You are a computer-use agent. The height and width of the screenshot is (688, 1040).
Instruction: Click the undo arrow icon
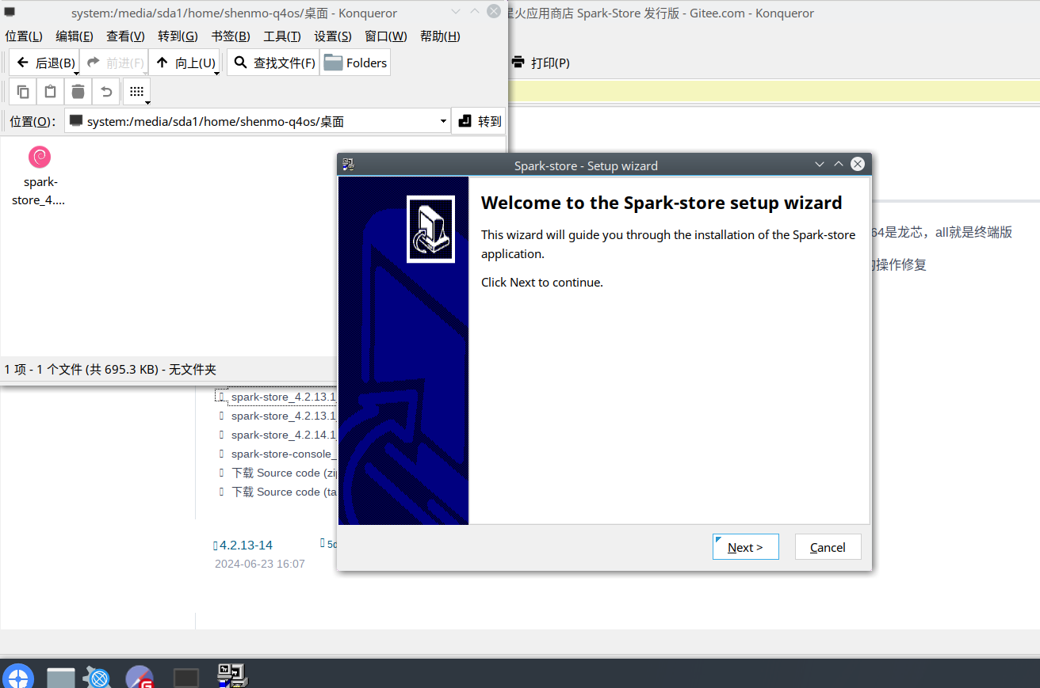(106, 92)
